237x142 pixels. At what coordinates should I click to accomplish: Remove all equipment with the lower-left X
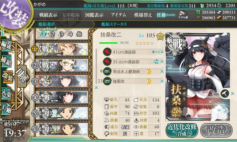click(96, 88)
